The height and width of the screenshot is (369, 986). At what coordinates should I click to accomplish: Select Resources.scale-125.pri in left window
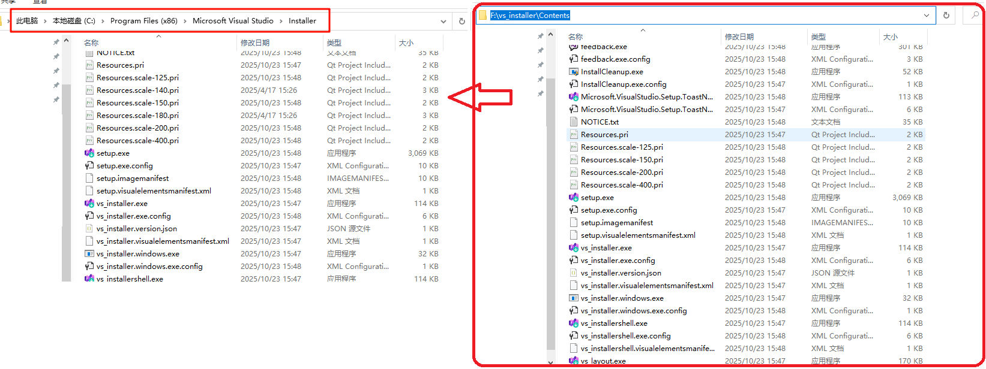point(137,78)
